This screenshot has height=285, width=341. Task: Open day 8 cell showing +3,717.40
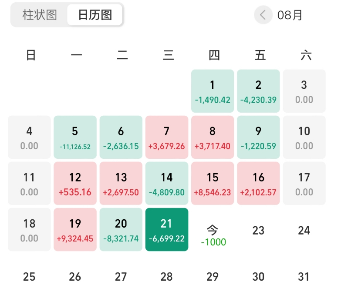pyautogui.click(x=213, y=137)
